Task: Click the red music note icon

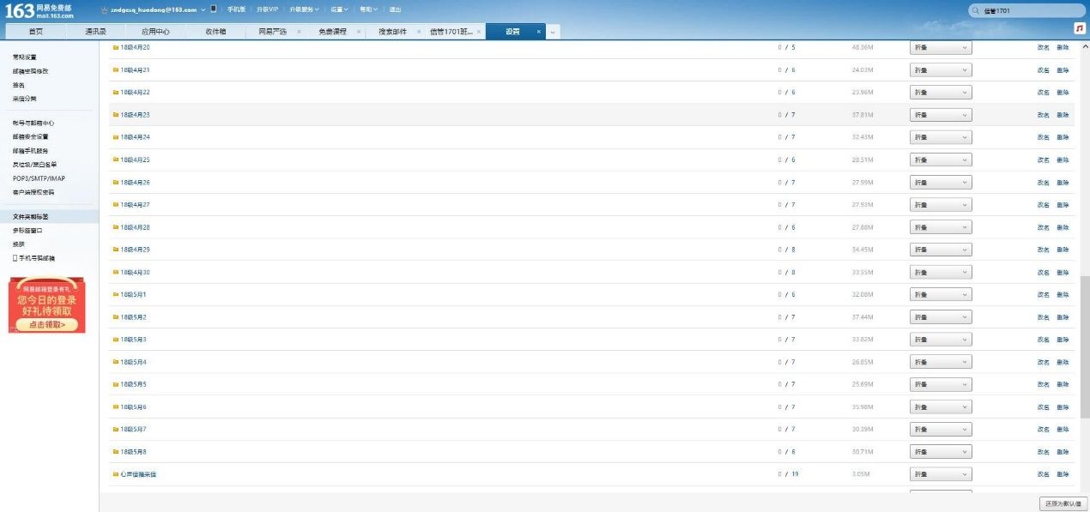Action: 1080,28
